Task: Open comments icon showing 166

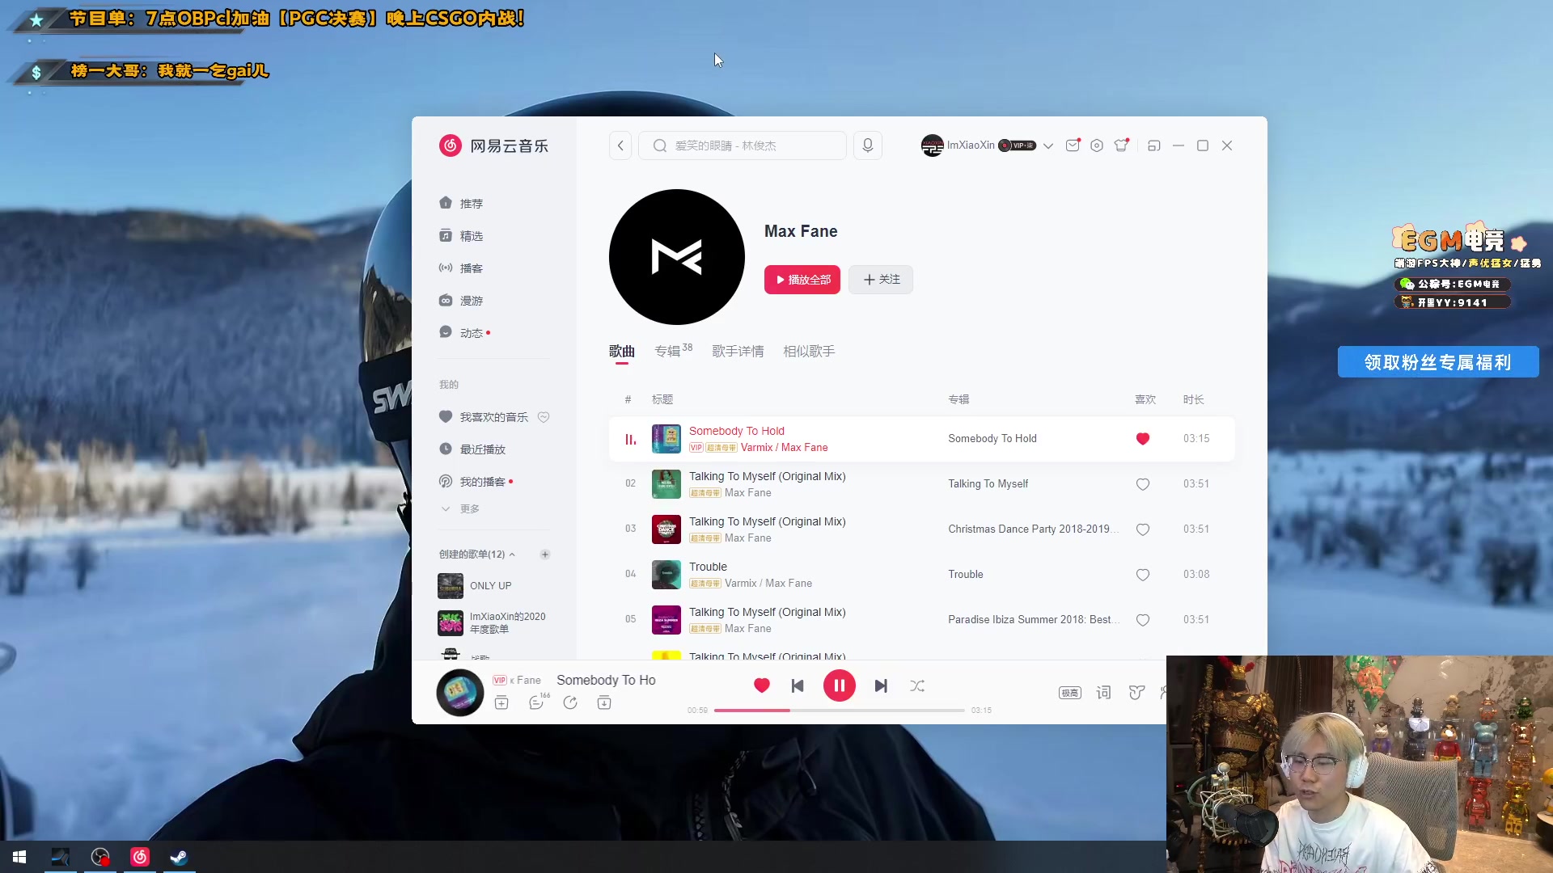Action: (x=537, y=702)
